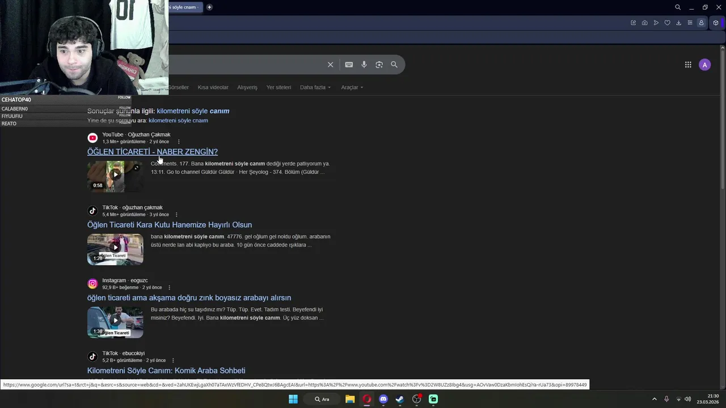Play the 1:28 TikTok video thumbnail
The height and width of the screenshot is (408, 726).
[x=115, y=249]
